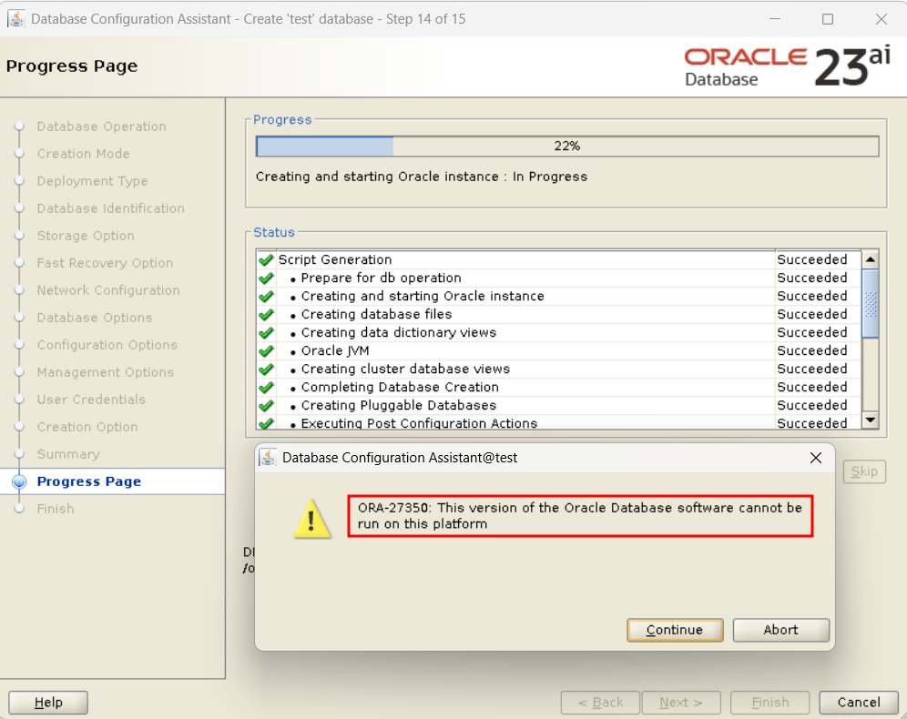
Task: Click the checkmark for Creating data dictionary views
Action: click(266, 332)
